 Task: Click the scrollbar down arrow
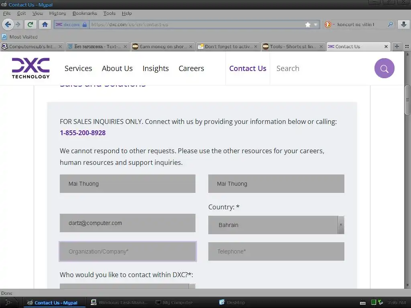pyautogui.click(x=408, y=285)
